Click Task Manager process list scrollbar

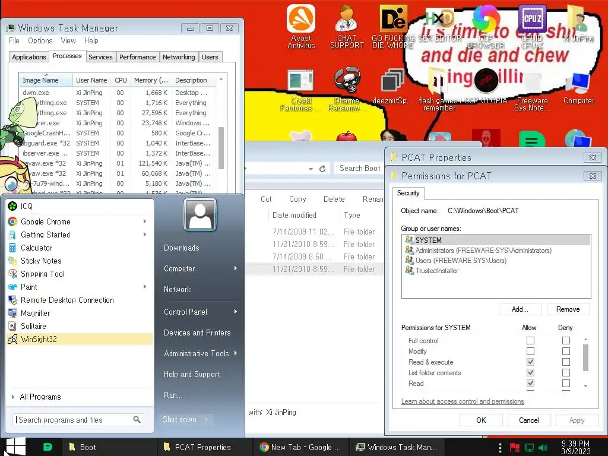click(221, 148)
